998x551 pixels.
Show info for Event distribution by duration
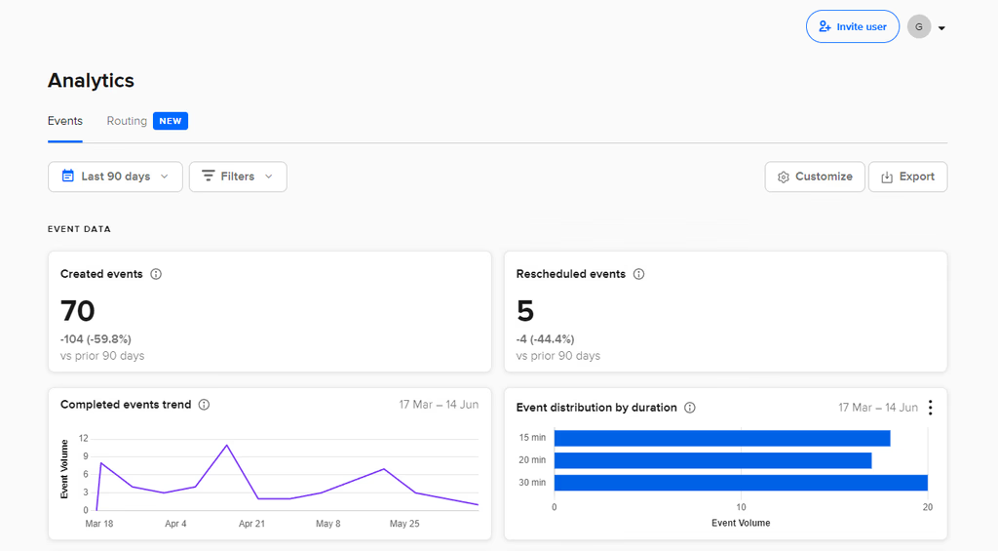pos(690,408)
